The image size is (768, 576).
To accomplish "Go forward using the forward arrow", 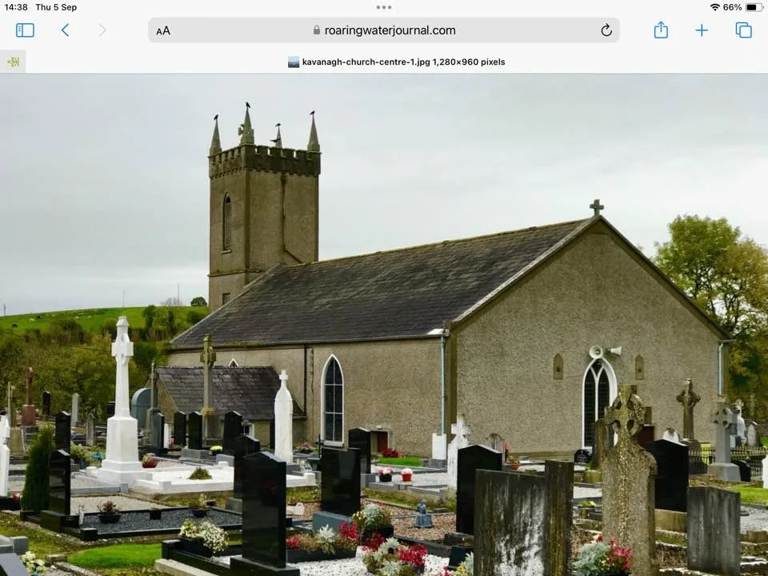I will pyautogui.click(x=102, y=30).
